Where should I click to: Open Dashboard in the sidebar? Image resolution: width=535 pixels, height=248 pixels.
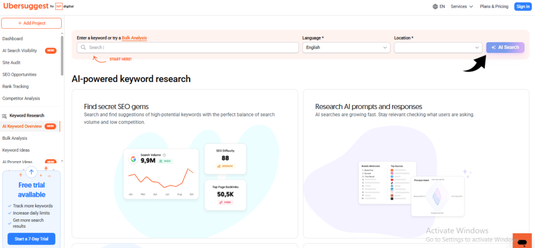(x=13, y=39)
